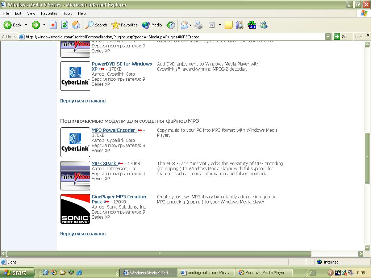The width and height of the screenshot is (371, 278).
Task: Click the Windows Media 9 Series taskbar button
Action: (148, 273)
